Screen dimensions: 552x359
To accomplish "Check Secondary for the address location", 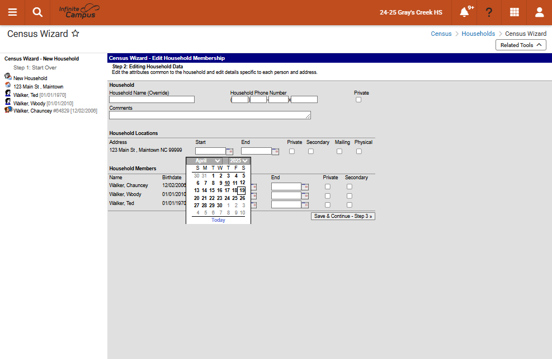I will (x=311, y=151).
